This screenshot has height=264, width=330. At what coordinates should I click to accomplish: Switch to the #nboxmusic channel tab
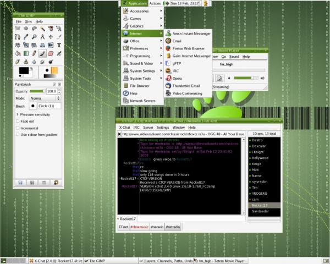tap(139, 227)
